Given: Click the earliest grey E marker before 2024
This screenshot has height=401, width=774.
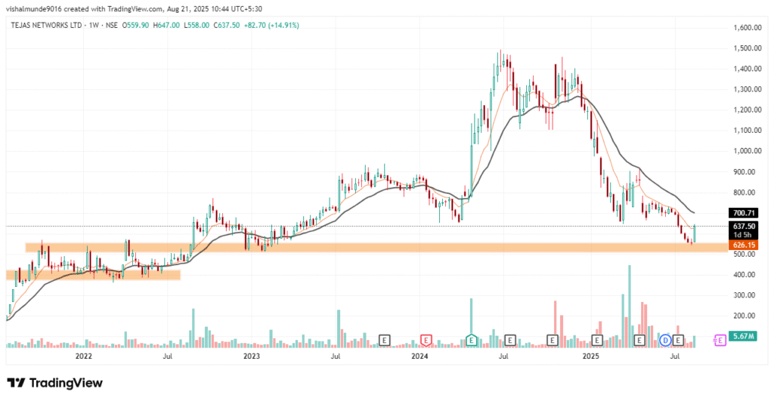Looking at the screenshot, I should 385,340.
